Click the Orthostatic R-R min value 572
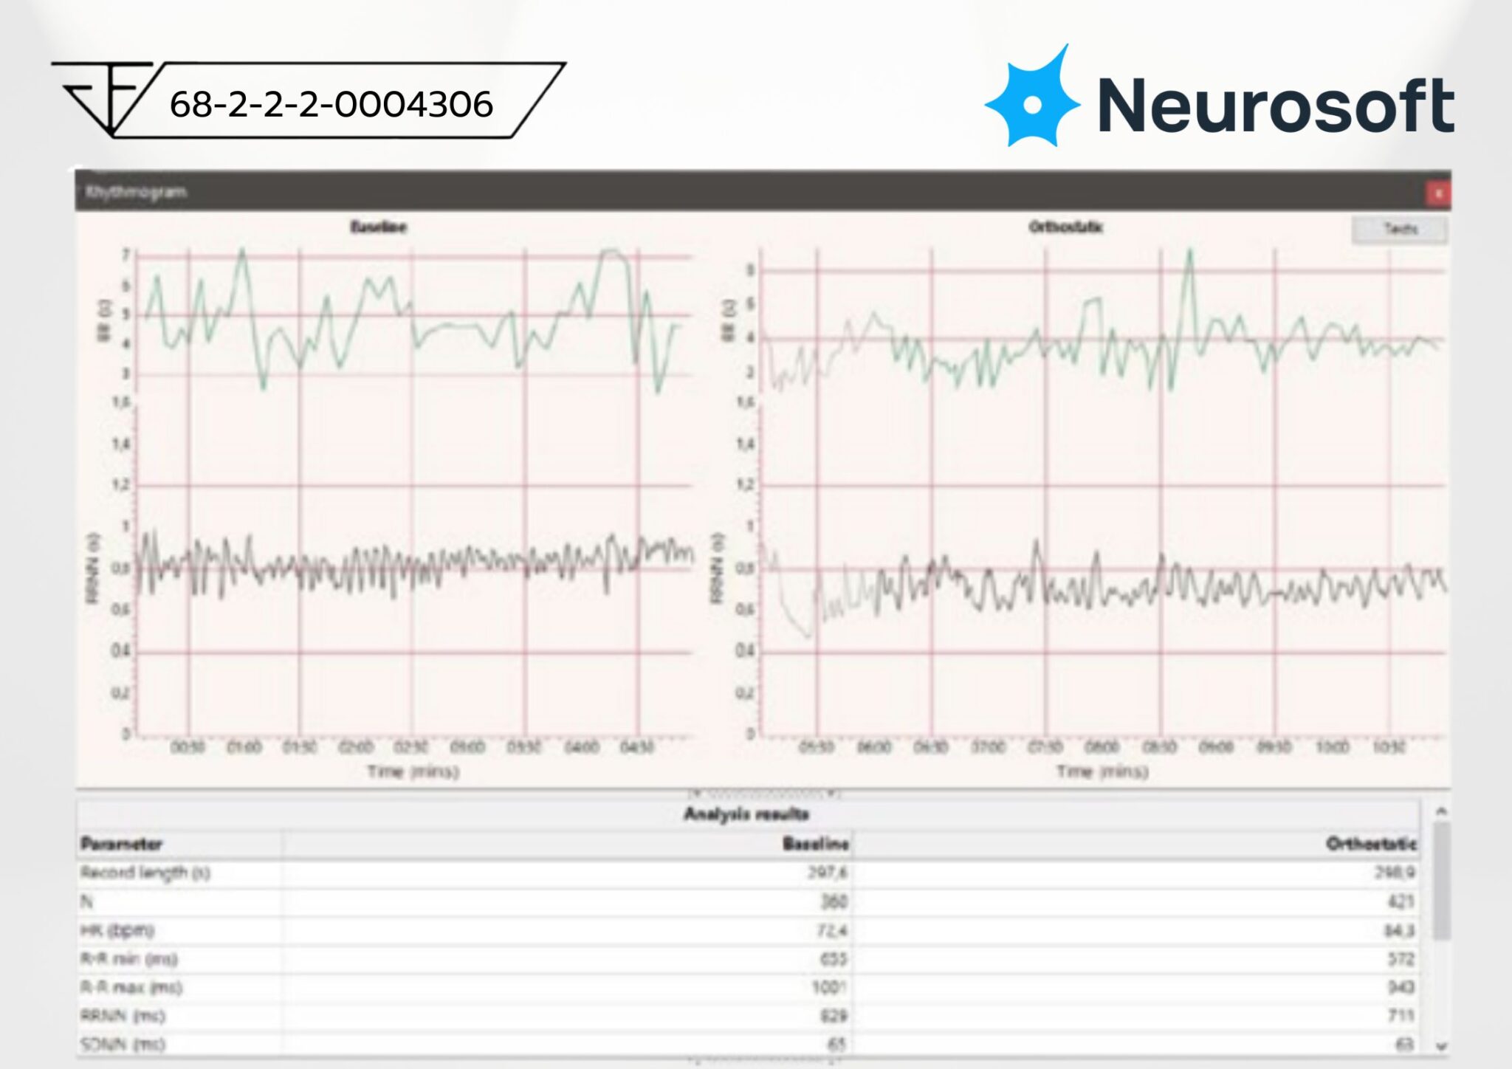Viewport: 1512px width, 1069px height. [x=1401, y=959]
